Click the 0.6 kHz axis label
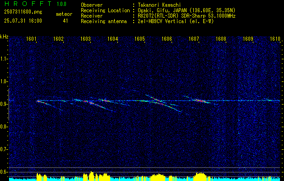The image size is (284, 181). [4, 172]
